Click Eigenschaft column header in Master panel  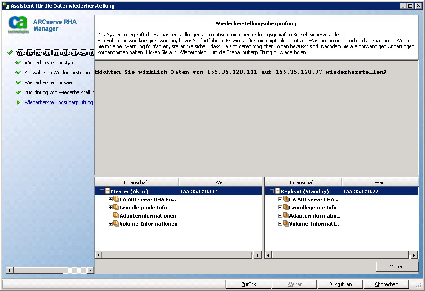click(x=136, y=182)
